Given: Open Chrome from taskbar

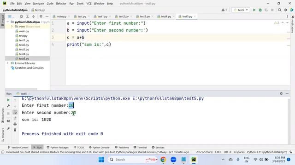Looking at the screenshot, I should 163,159.
